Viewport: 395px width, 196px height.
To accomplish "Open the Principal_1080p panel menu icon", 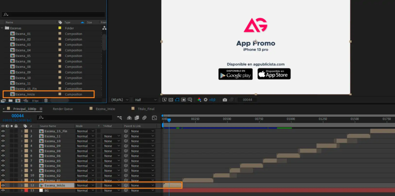I will [41, 109].
